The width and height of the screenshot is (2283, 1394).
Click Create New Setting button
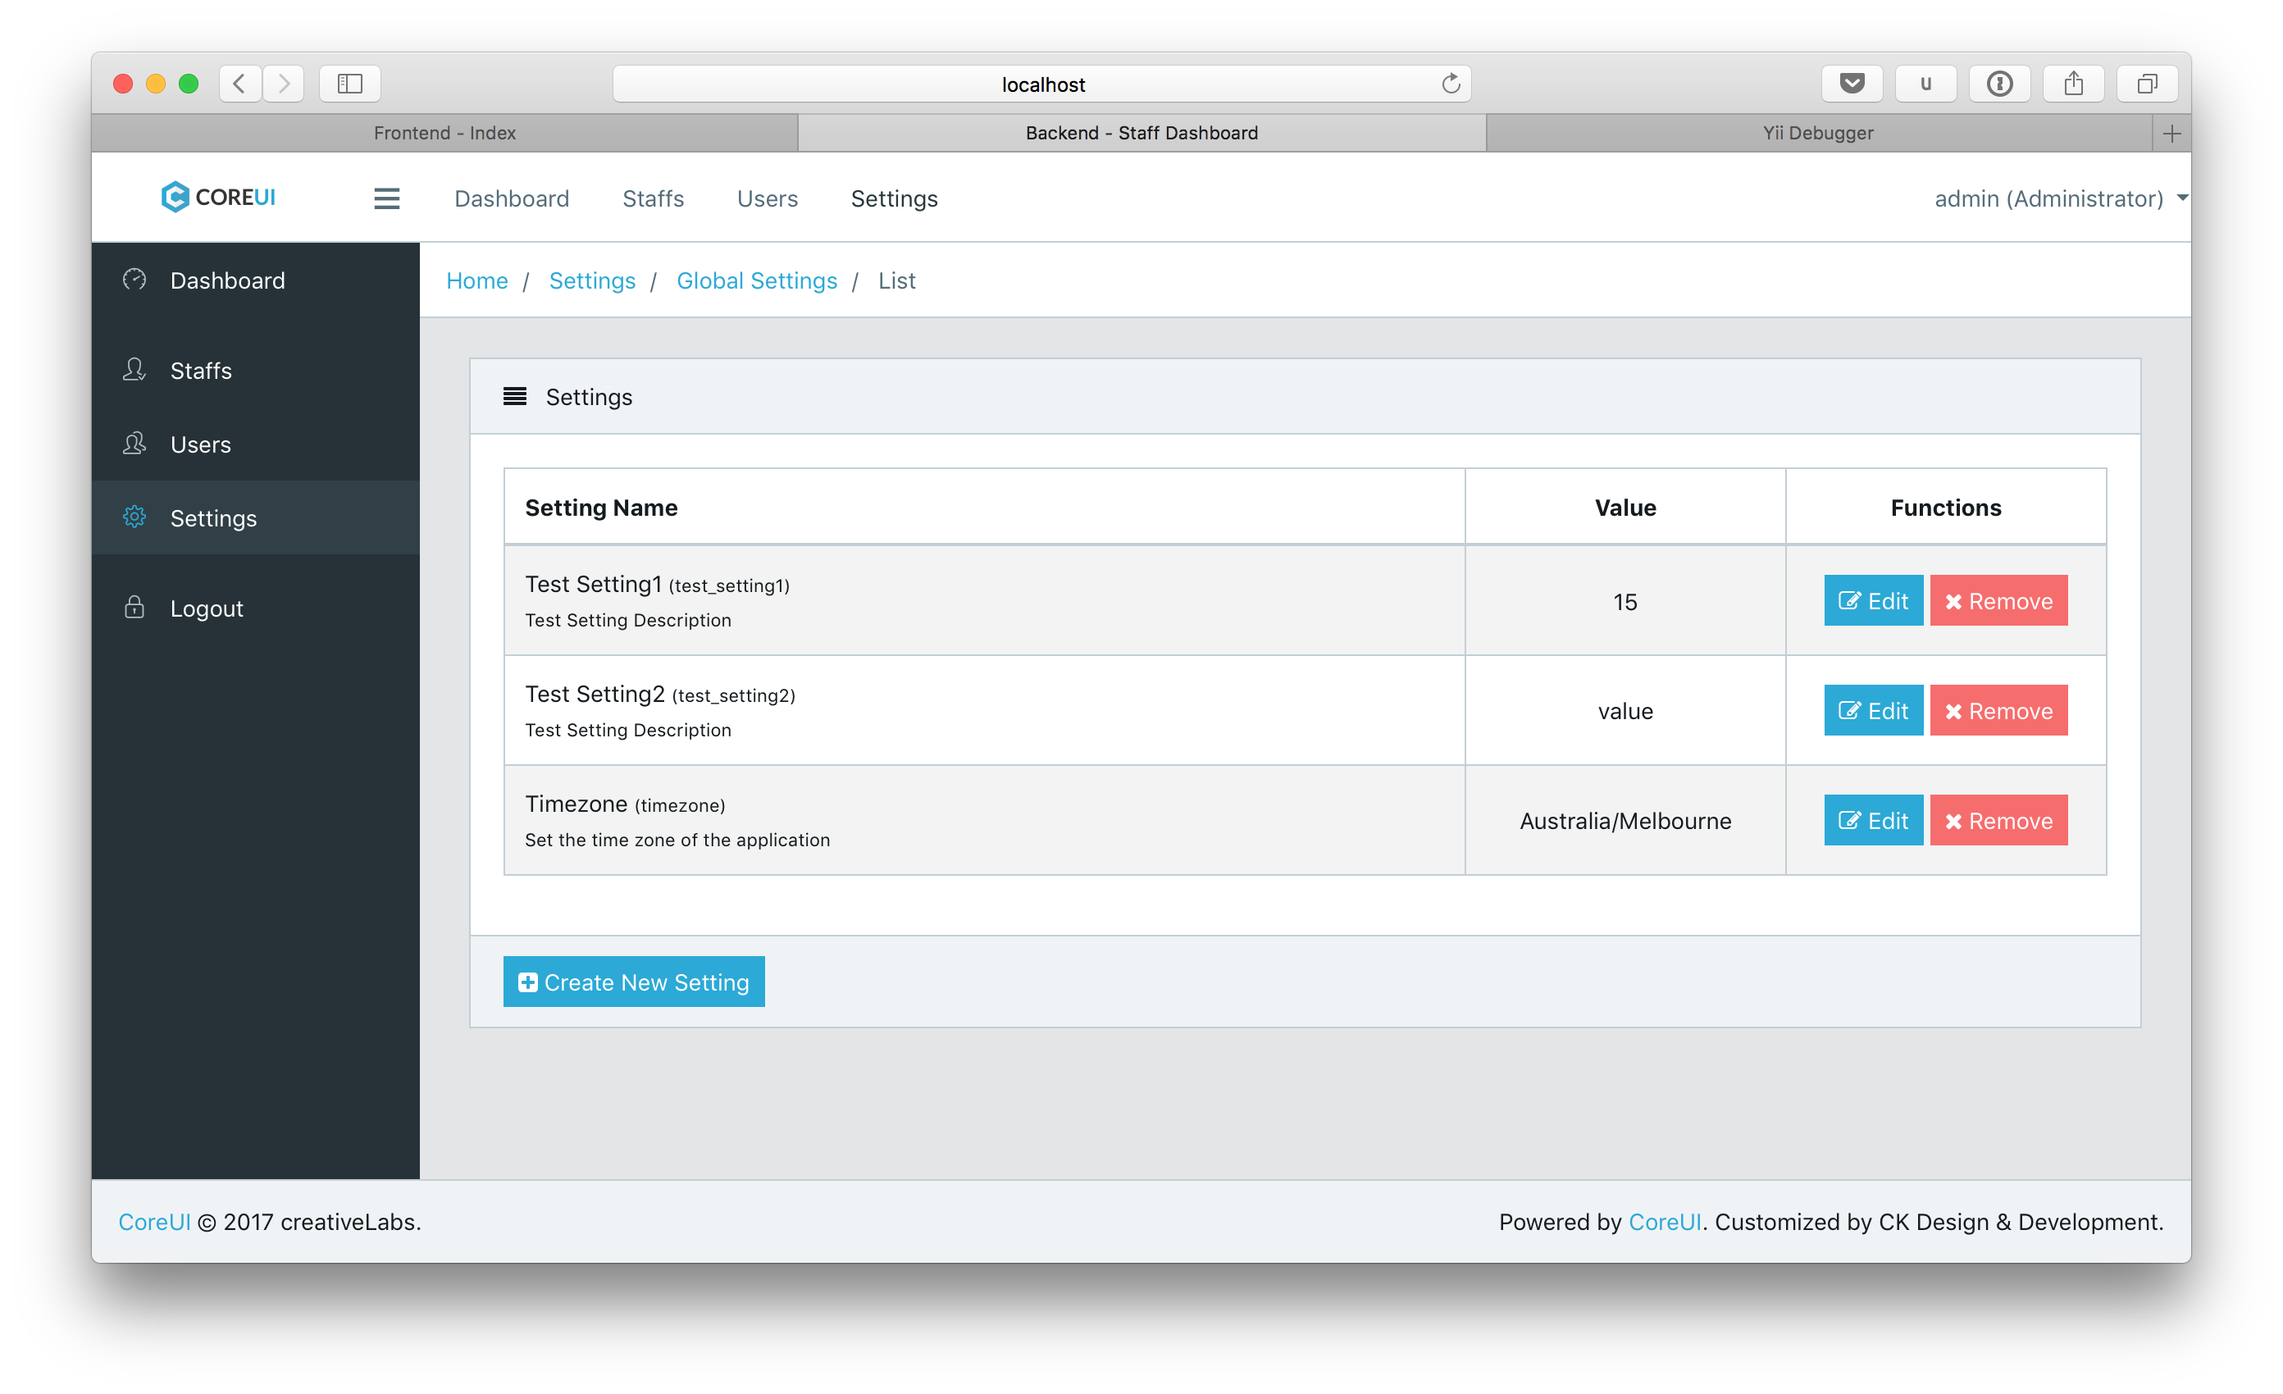635,982
